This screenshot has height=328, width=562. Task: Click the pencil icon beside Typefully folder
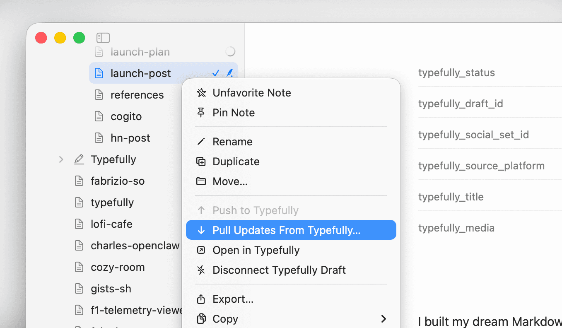[79, 159]
